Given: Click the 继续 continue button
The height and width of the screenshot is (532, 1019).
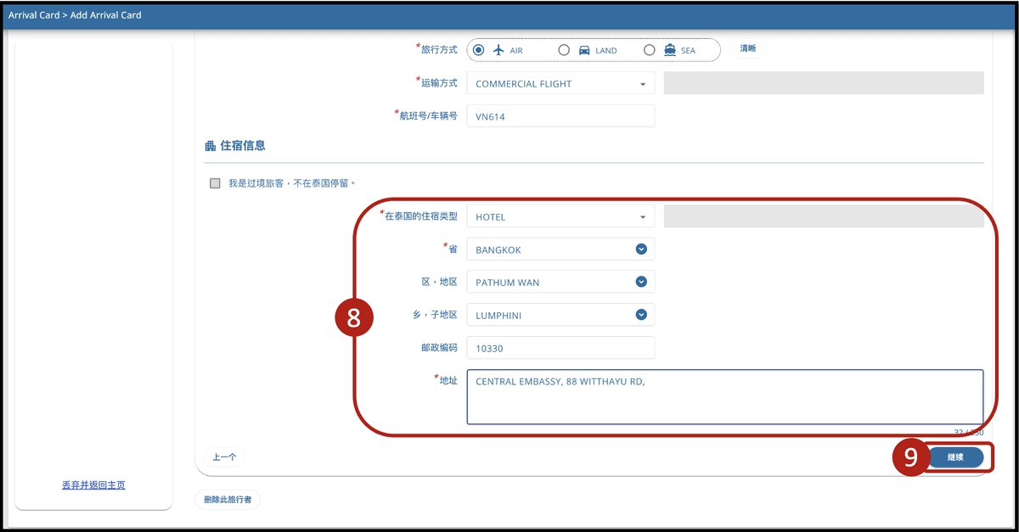Looking at the screenshot, I should coord(955,457).
